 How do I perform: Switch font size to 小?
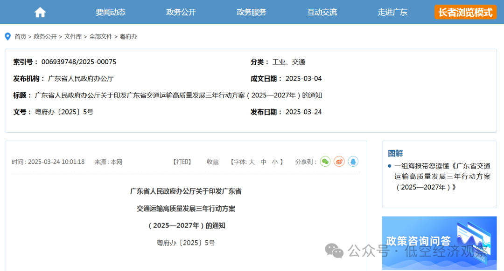tap(274, 162)
